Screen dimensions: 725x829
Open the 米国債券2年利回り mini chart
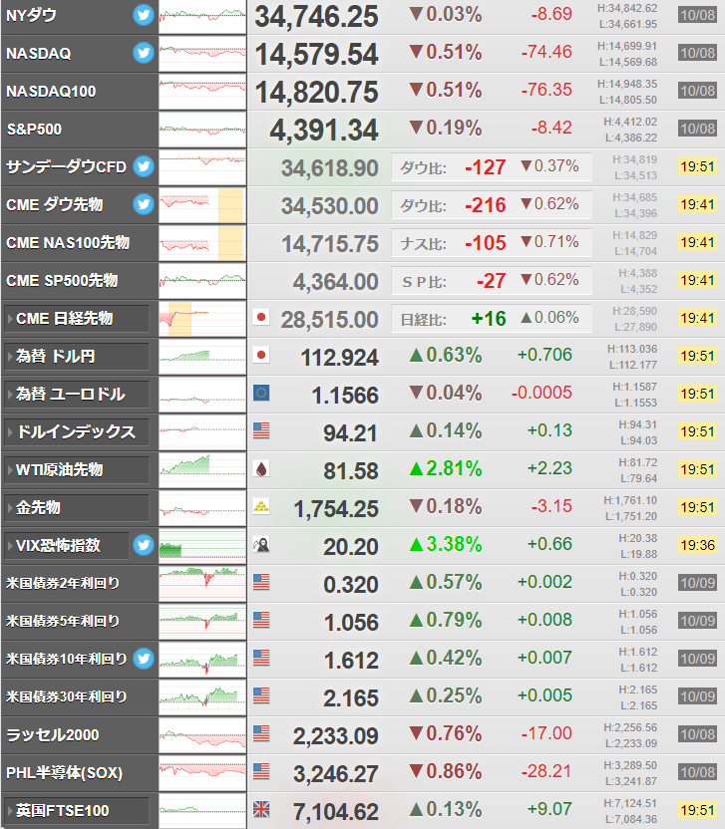pyautogui.click(x=202, y=584)
